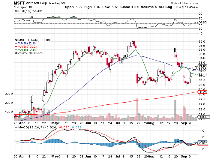Click the RSI 70 overbought axis label
Viewport: 210px width, 159px height.
[x=200, y=19]
